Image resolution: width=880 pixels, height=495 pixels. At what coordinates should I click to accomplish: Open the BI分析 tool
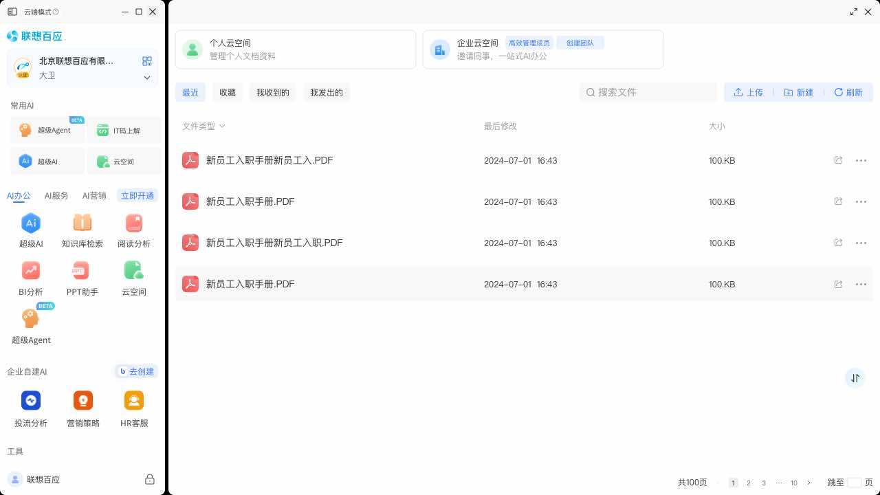(x=31, y=278)
